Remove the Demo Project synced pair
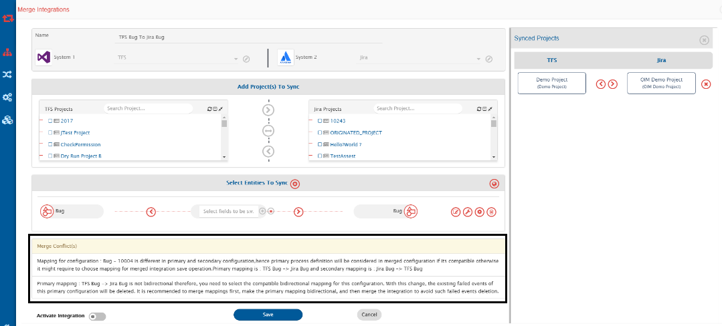Screen dimensions: 722x326 point(706,84)
